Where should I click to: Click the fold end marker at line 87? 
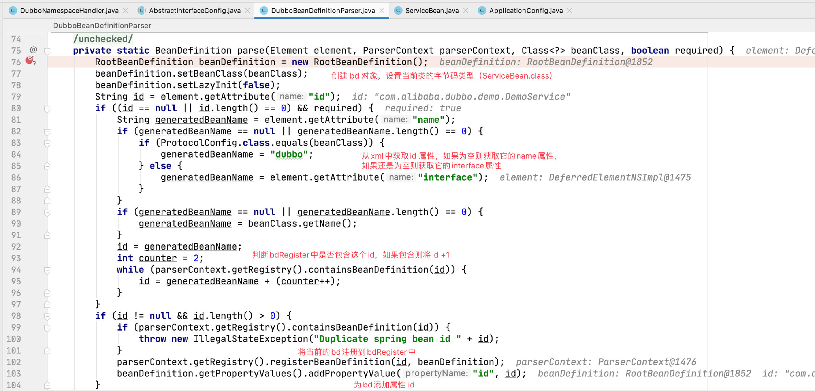pos(47,189)
